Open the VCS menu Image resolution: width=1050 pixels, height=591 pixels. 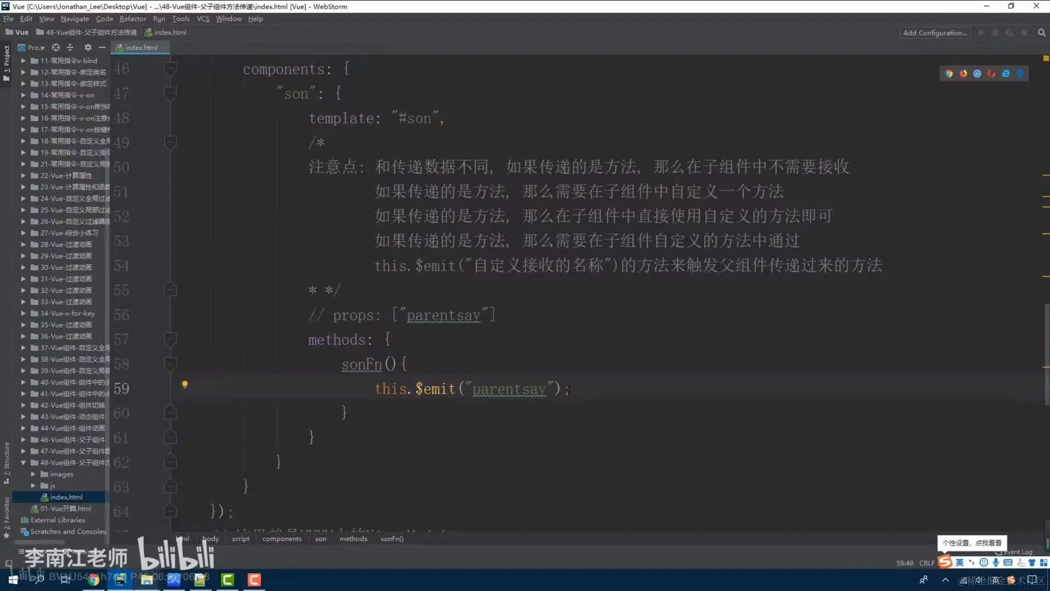(x=203, y=19)
